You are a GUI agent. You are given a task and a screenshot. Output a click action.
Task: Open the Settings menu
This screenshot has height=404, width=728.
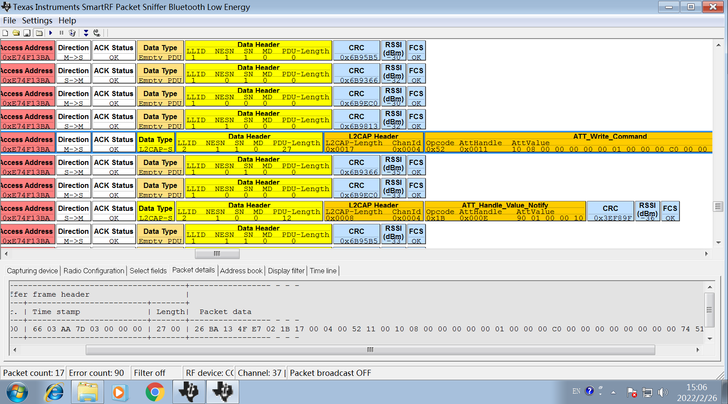(x=37, y=20)
